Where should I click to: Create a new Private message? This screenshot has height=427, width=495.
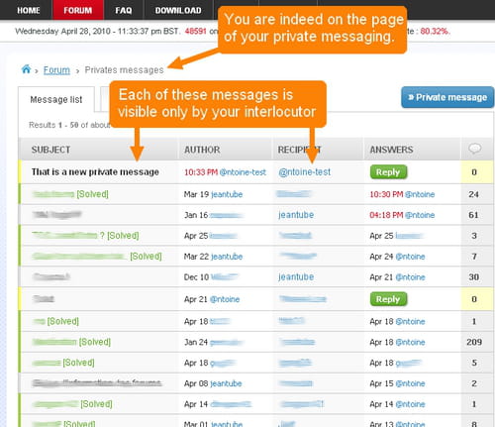(447, 97)
